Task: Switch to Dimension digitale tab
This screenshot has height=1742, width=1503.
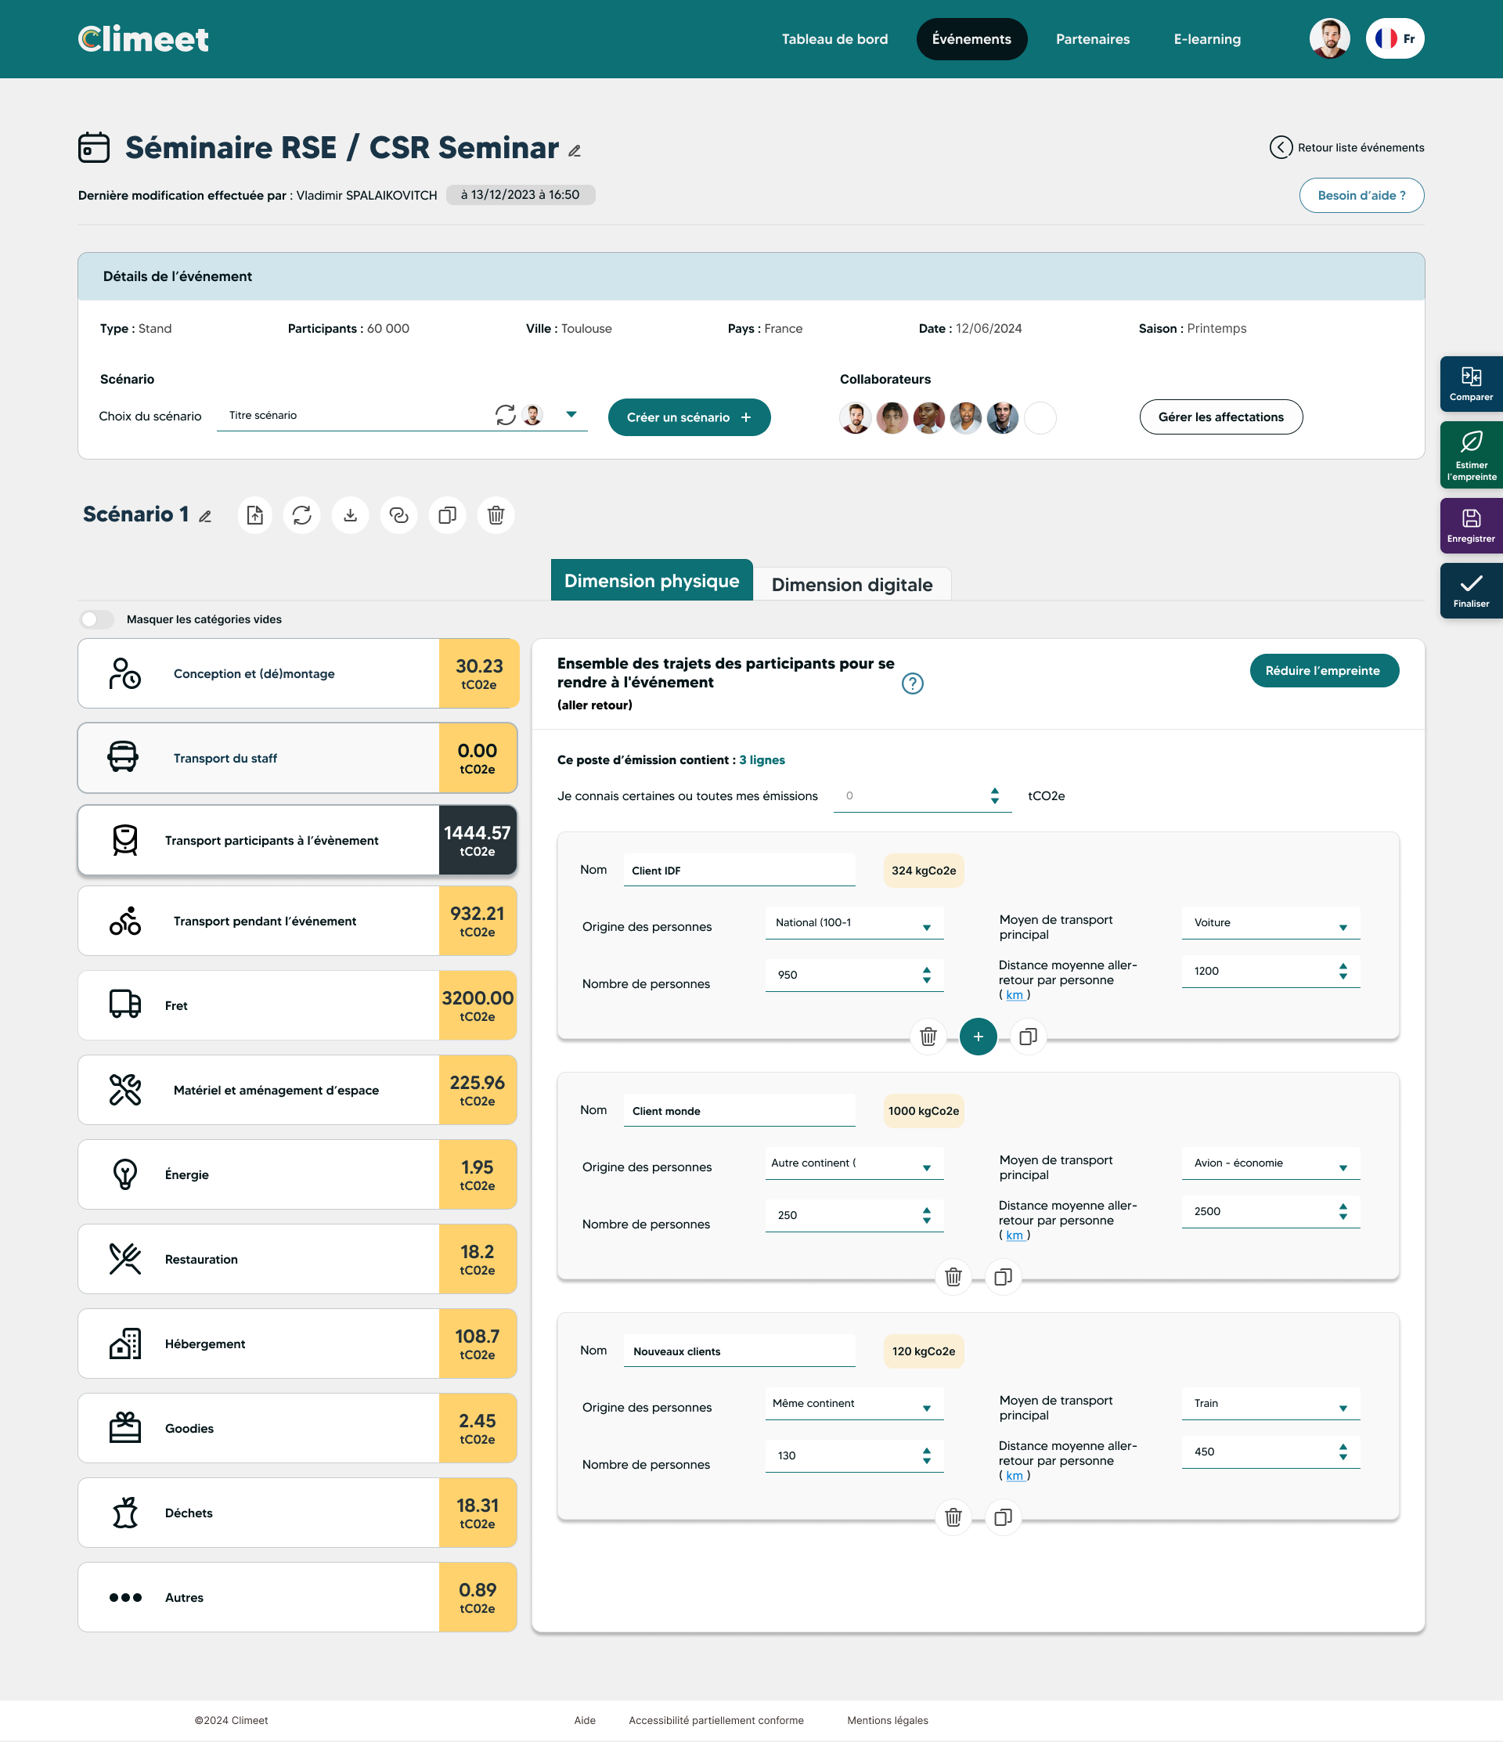Action: click(852, 584)
